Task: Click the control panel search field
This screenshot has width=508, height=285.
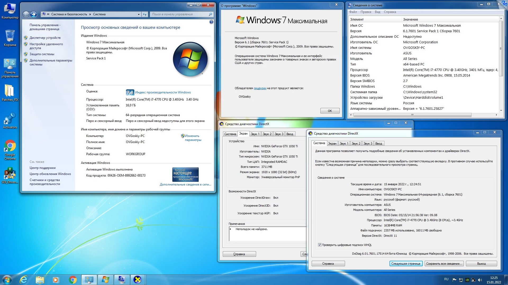Action: (180, 14)
